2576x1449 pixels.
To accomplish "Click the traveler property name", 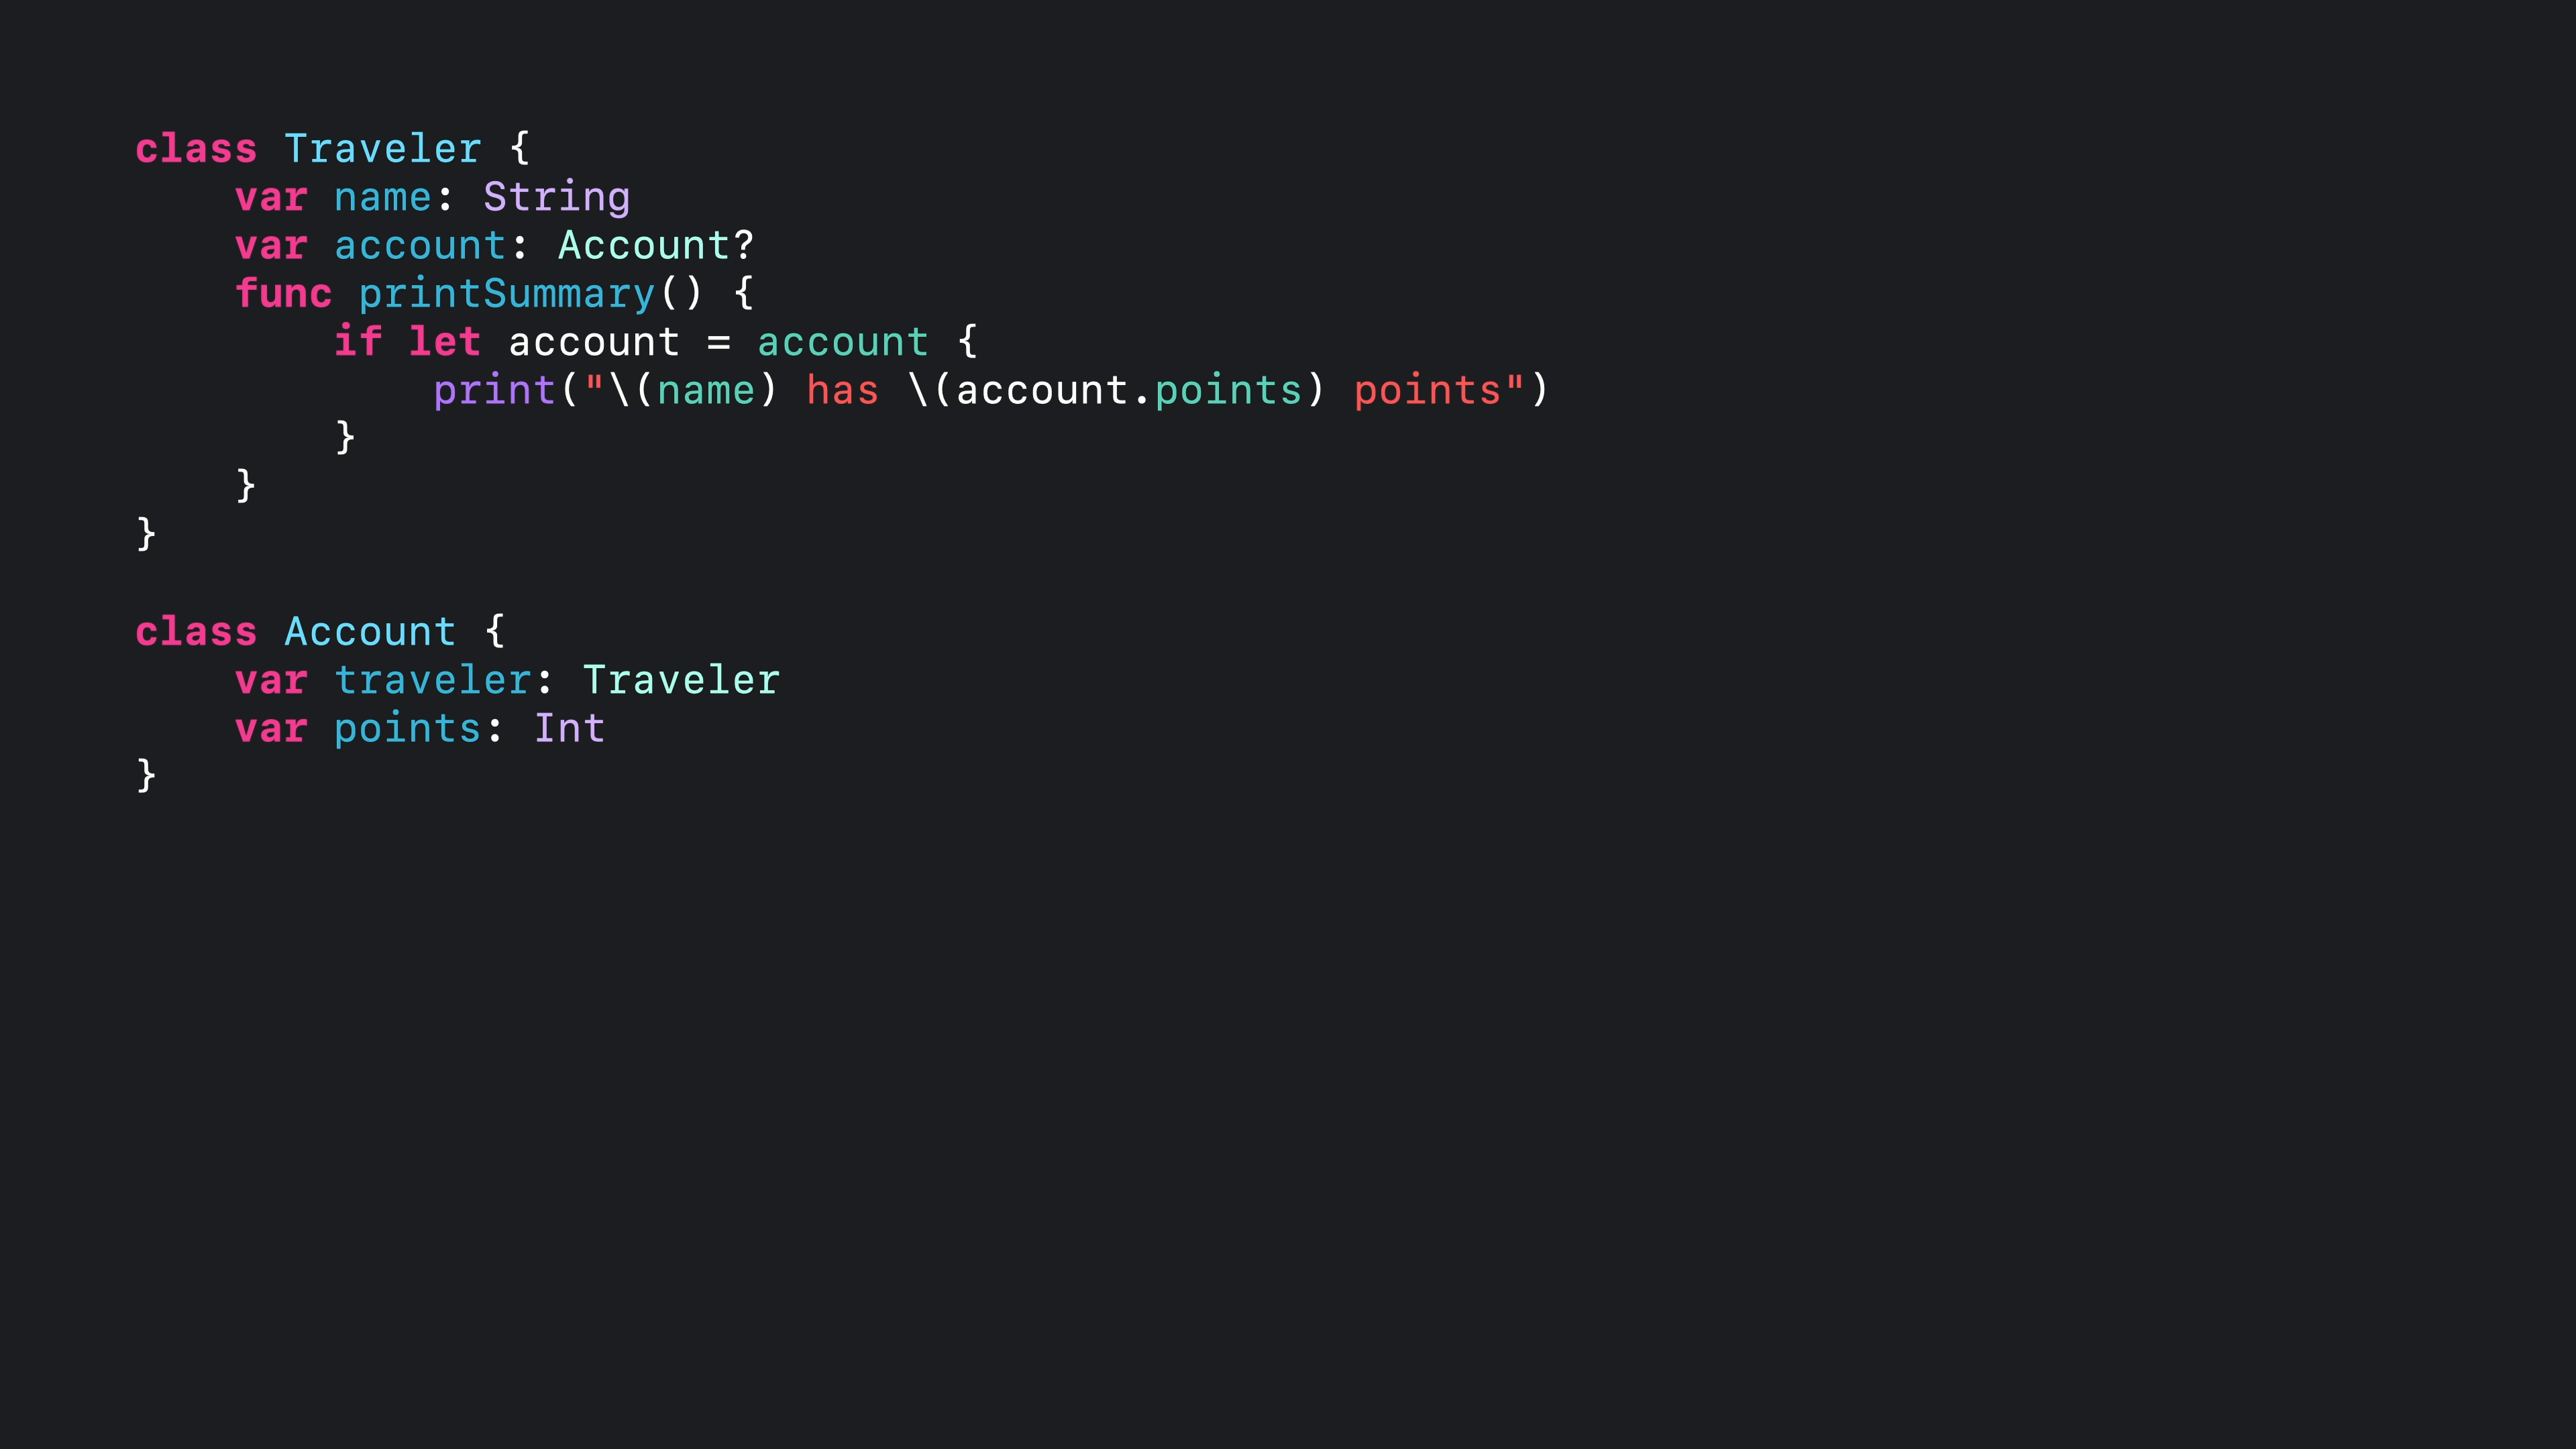I will coord(433,680).
